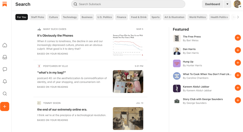Open the Dashboard button
243x132 pixels.
[x=213, y=4]
